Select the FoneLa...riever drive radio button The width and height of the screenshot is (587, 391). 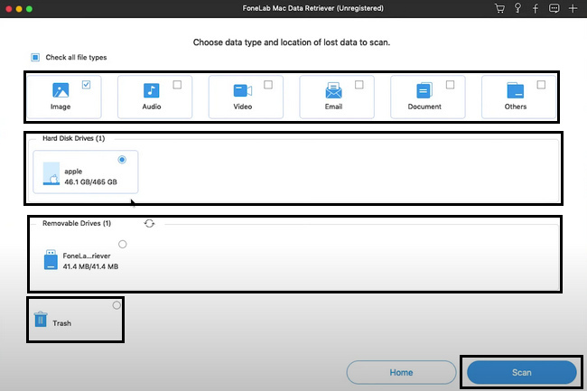(123, 245)
